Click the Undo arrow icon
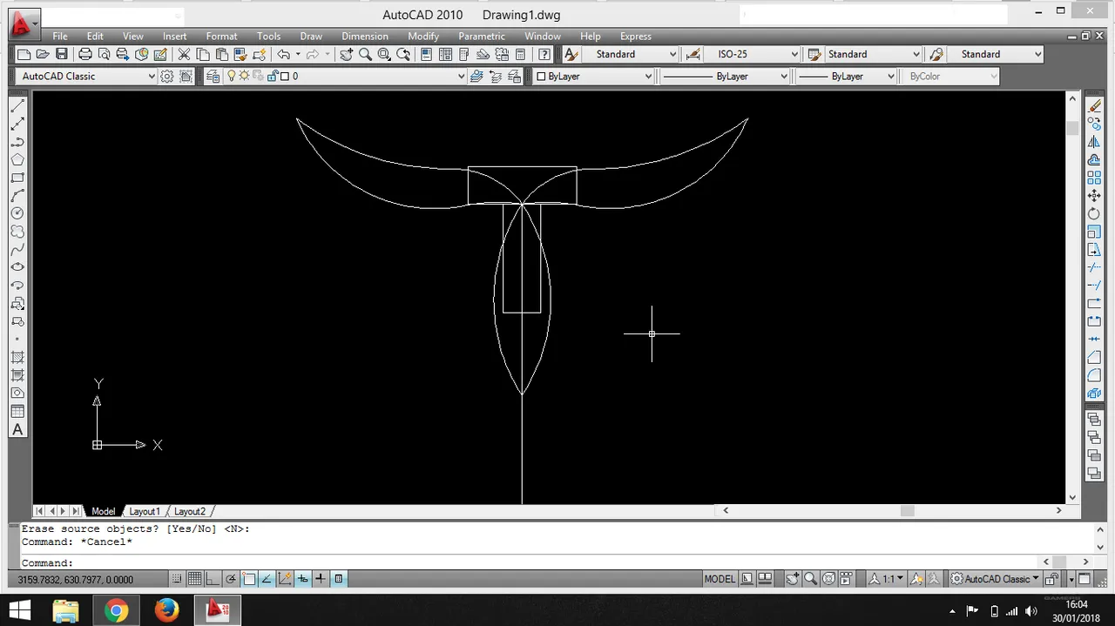This screenshot has height=626, width=1115. pyautogui.click(x=283, y=54)
